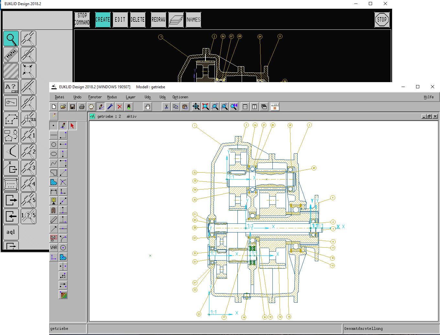The width and height of the screenshot is (440, 335).
Task: Open a file with the folder icon
Action: (x=63, y=107)
